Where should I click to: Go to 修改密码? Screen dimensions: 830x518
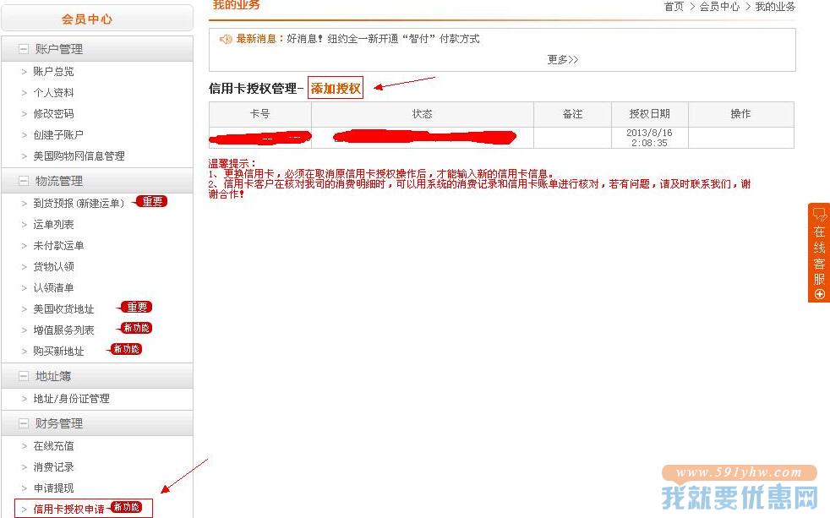pos(53,114)
